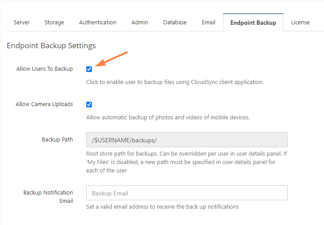Screen dimensions: 324x225
Task: Go to the Authentication tab
Action: [x=98, y=22]
